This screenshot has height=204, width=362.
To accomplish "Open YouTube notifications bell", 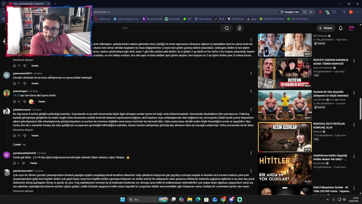I will click(341, 28).
